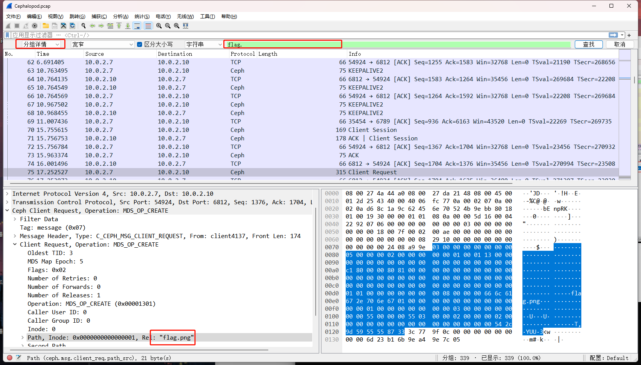The width and height of the screenshot is (641, 365).
Task: Save the capture file with the toolbar icon
Action: [55, 26]
